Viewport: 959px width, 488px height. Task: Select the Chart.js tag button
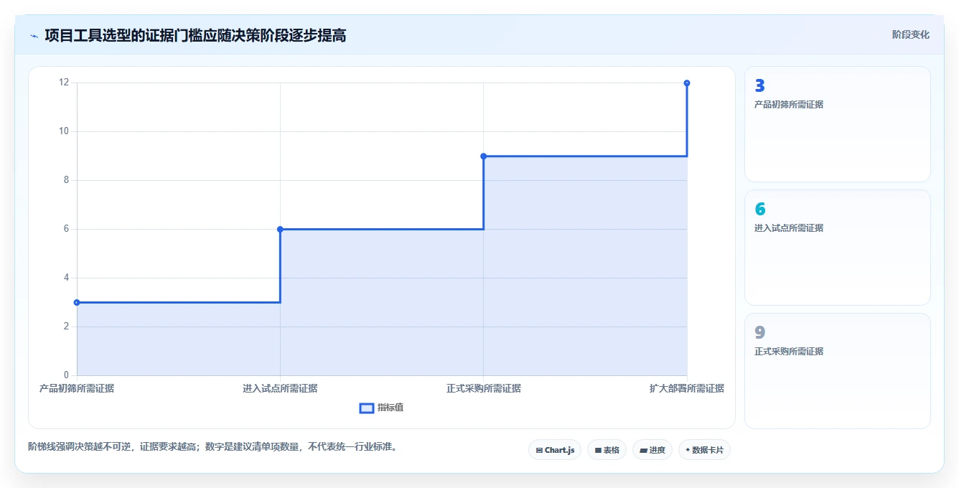[555, 450]
